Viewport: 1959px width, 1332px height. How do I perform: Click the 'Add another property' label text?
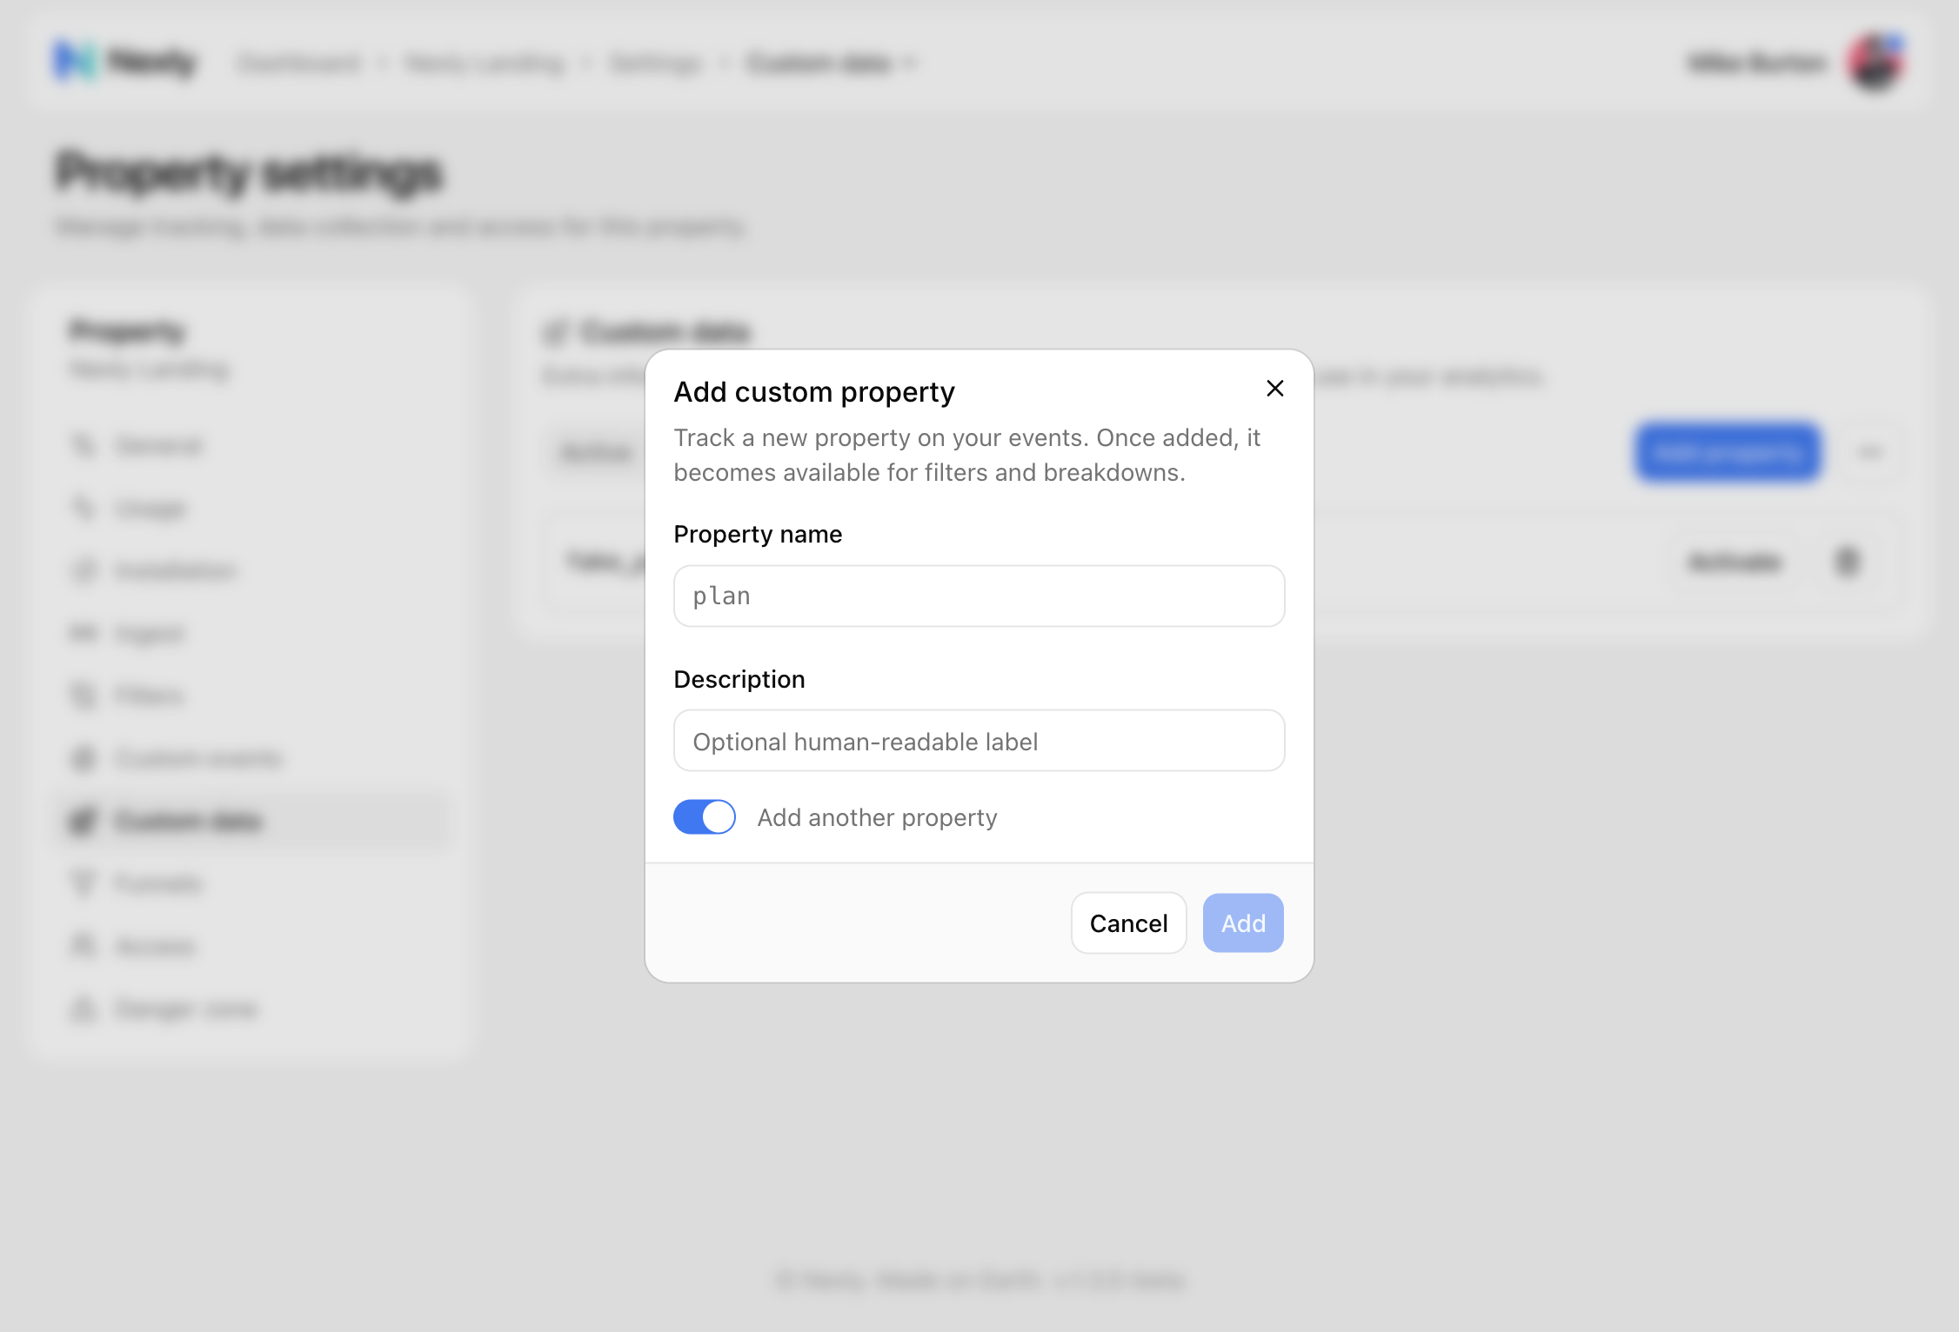tap(877, 818)
